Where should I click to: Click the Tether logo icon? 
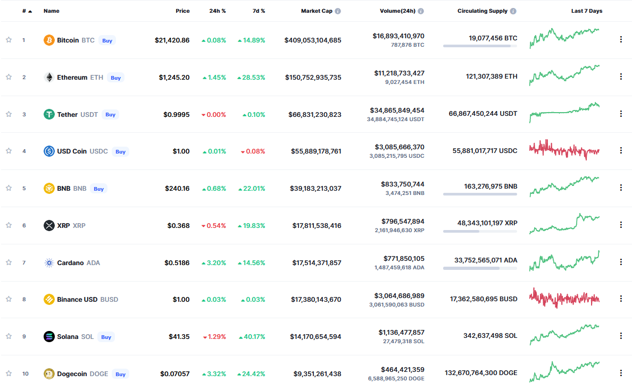tap(49, 114)
